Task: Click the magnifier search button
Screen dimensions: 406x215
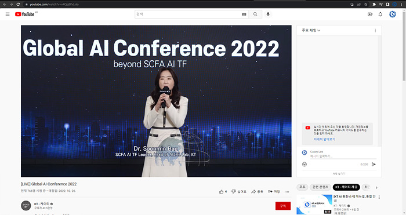Action: click(x=255, y=14)
